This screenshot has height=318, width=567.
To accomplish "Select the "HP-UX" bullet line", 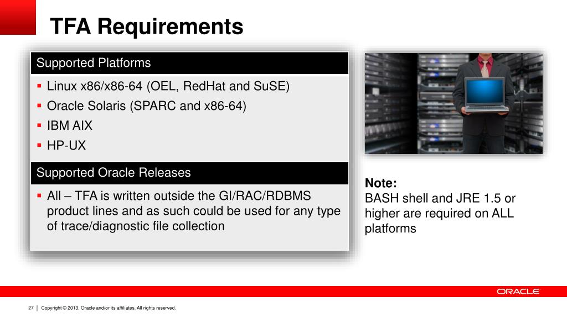I will pyautogui.click(x=66, y=145).
